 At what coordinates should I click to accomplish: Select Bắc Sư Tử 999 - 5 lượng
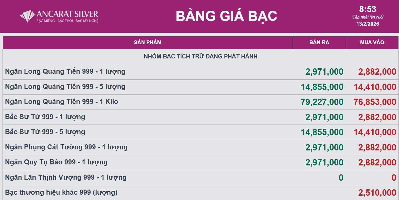point(45,132)
